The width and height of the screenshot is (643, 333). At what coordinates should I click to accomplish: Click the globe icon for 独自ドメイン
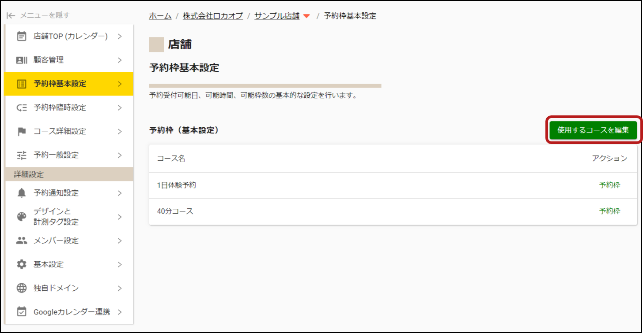click(x=21, y=288)
